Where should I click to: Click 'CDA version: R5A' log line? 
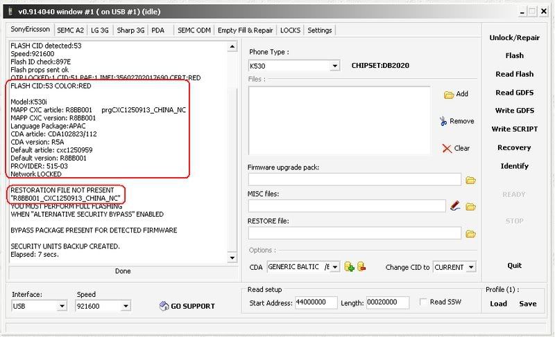(37, 142)
